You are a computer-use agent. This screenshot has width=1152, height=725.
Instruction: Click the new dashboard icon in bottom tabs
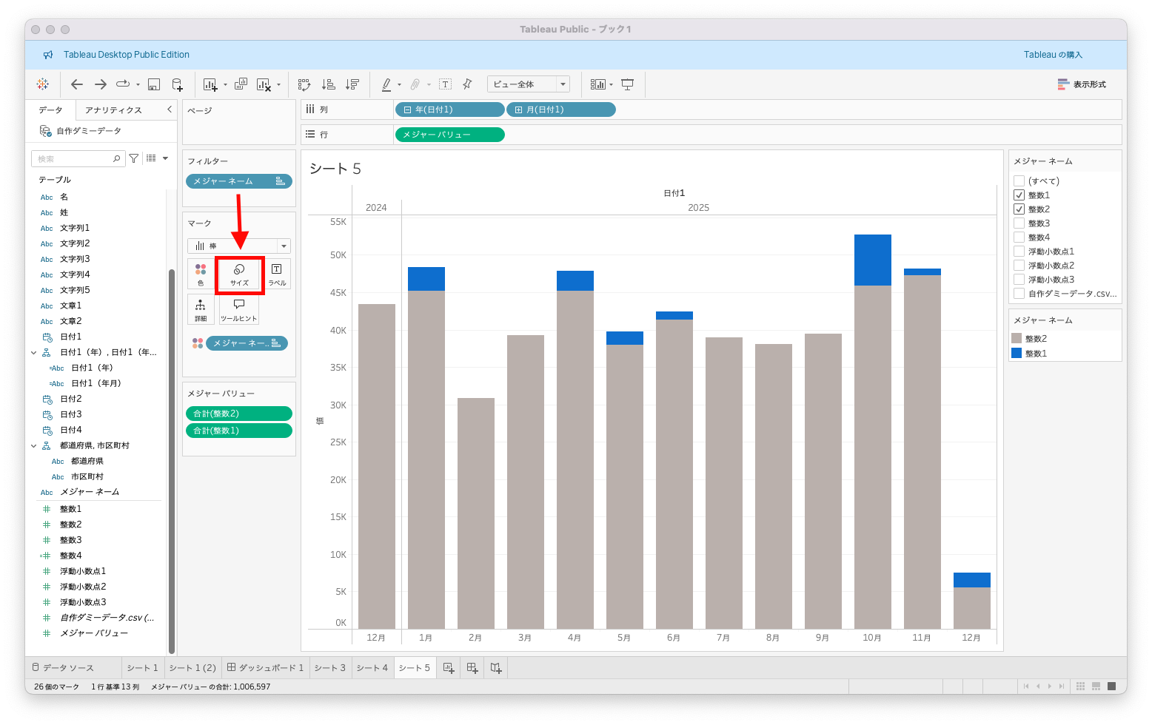[x=472, y=668]
